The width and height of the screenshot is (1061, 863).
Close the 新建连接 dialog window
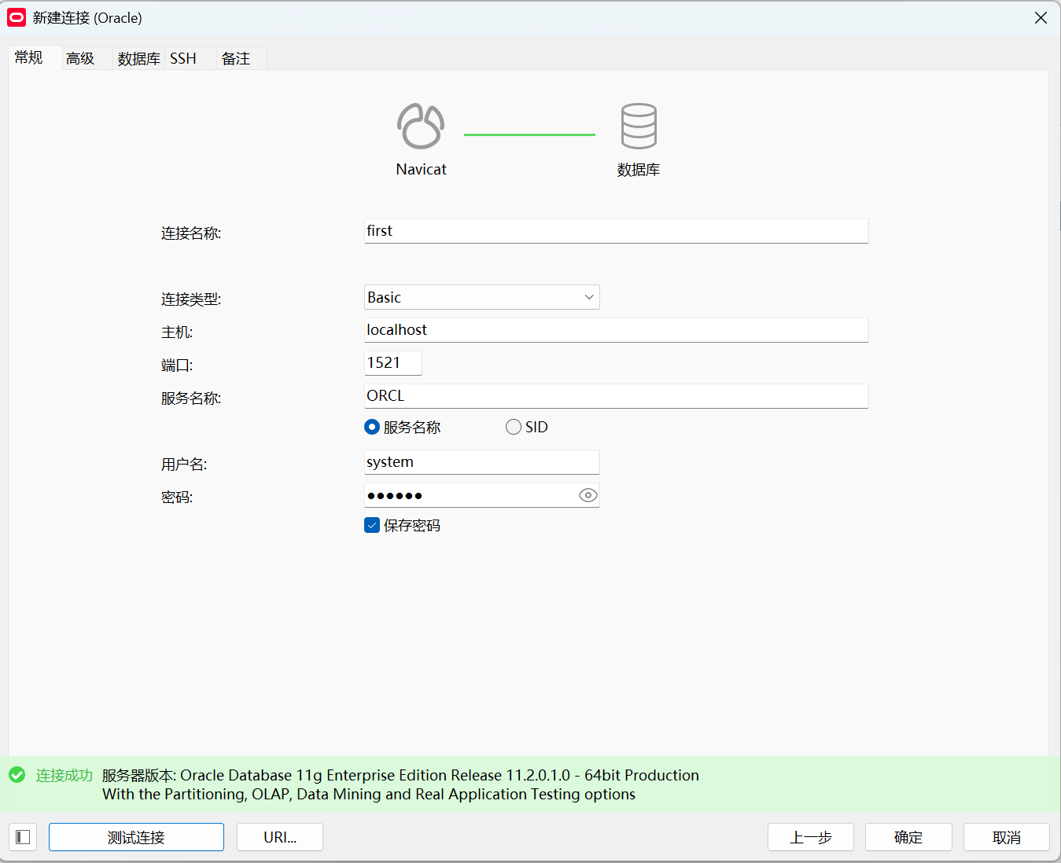(x=1041, y=17)
